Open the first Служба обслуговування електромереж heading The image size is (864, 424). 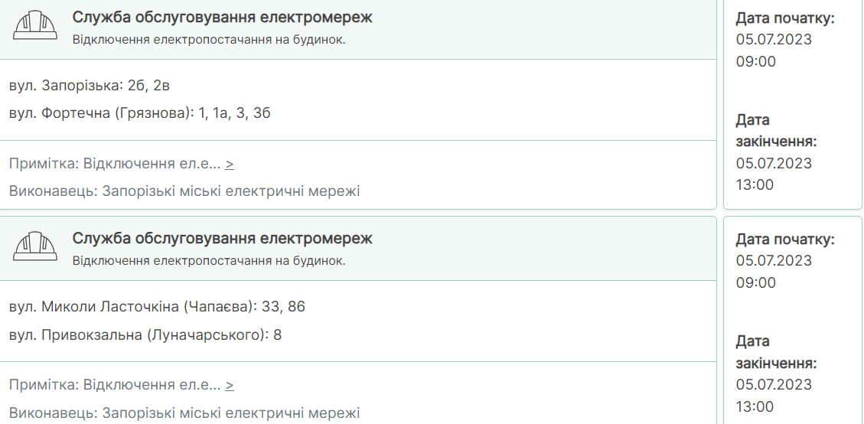[x=222, y=17]
